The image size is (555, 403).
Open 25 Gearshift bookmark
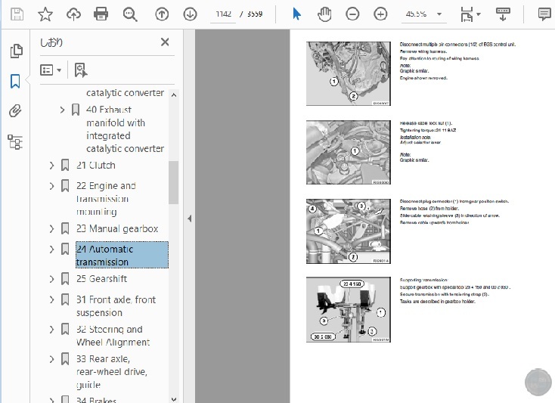[101, 279]
